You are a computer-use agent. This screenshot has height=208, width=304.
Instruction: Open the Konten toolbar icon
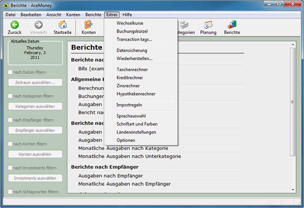pos(89,25)
